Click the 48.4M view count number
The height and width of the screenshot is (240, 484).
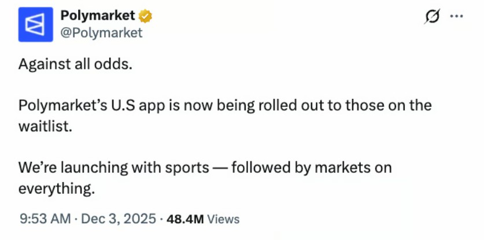point(184,219)
